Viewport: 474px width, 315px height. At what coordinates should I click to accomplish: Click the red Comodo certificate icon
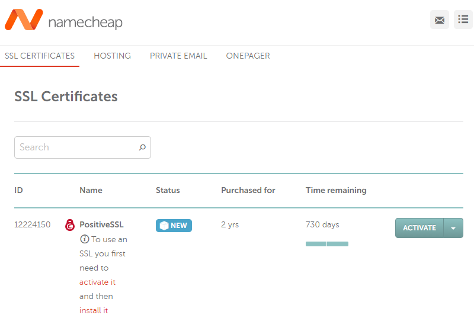[70, 225]
